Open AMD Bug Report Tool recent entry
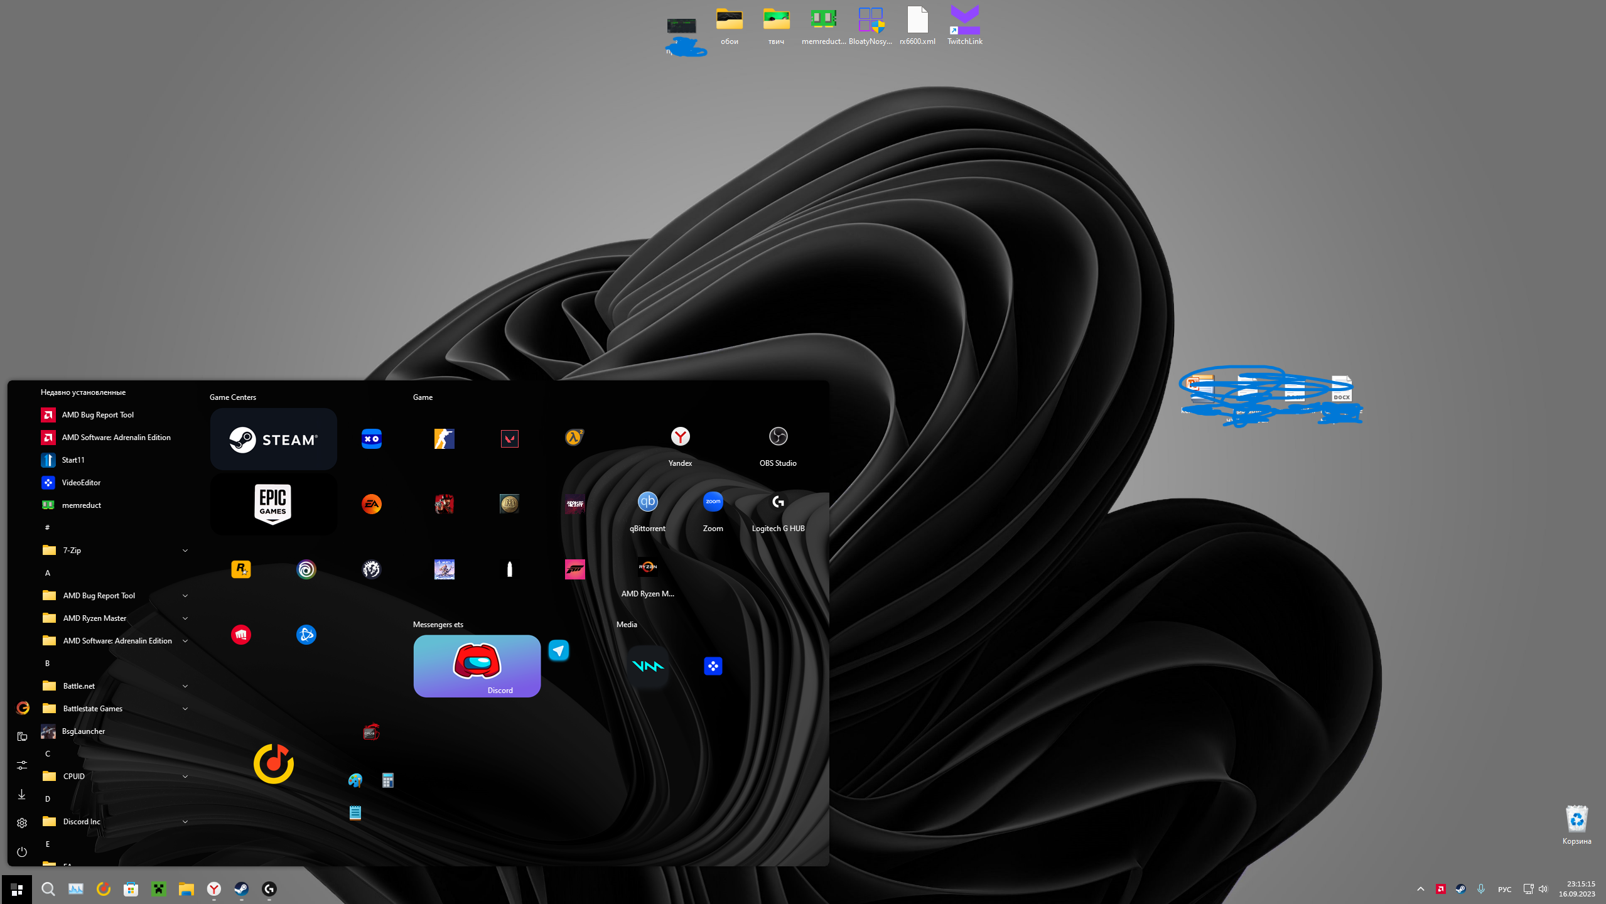This screenshot has height=904, width=1606. point(98,415)
